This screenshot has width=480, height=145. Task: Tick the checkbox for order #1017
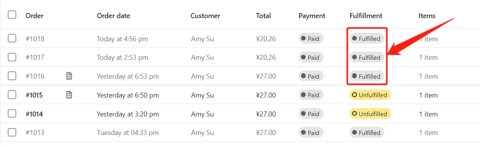12,57
